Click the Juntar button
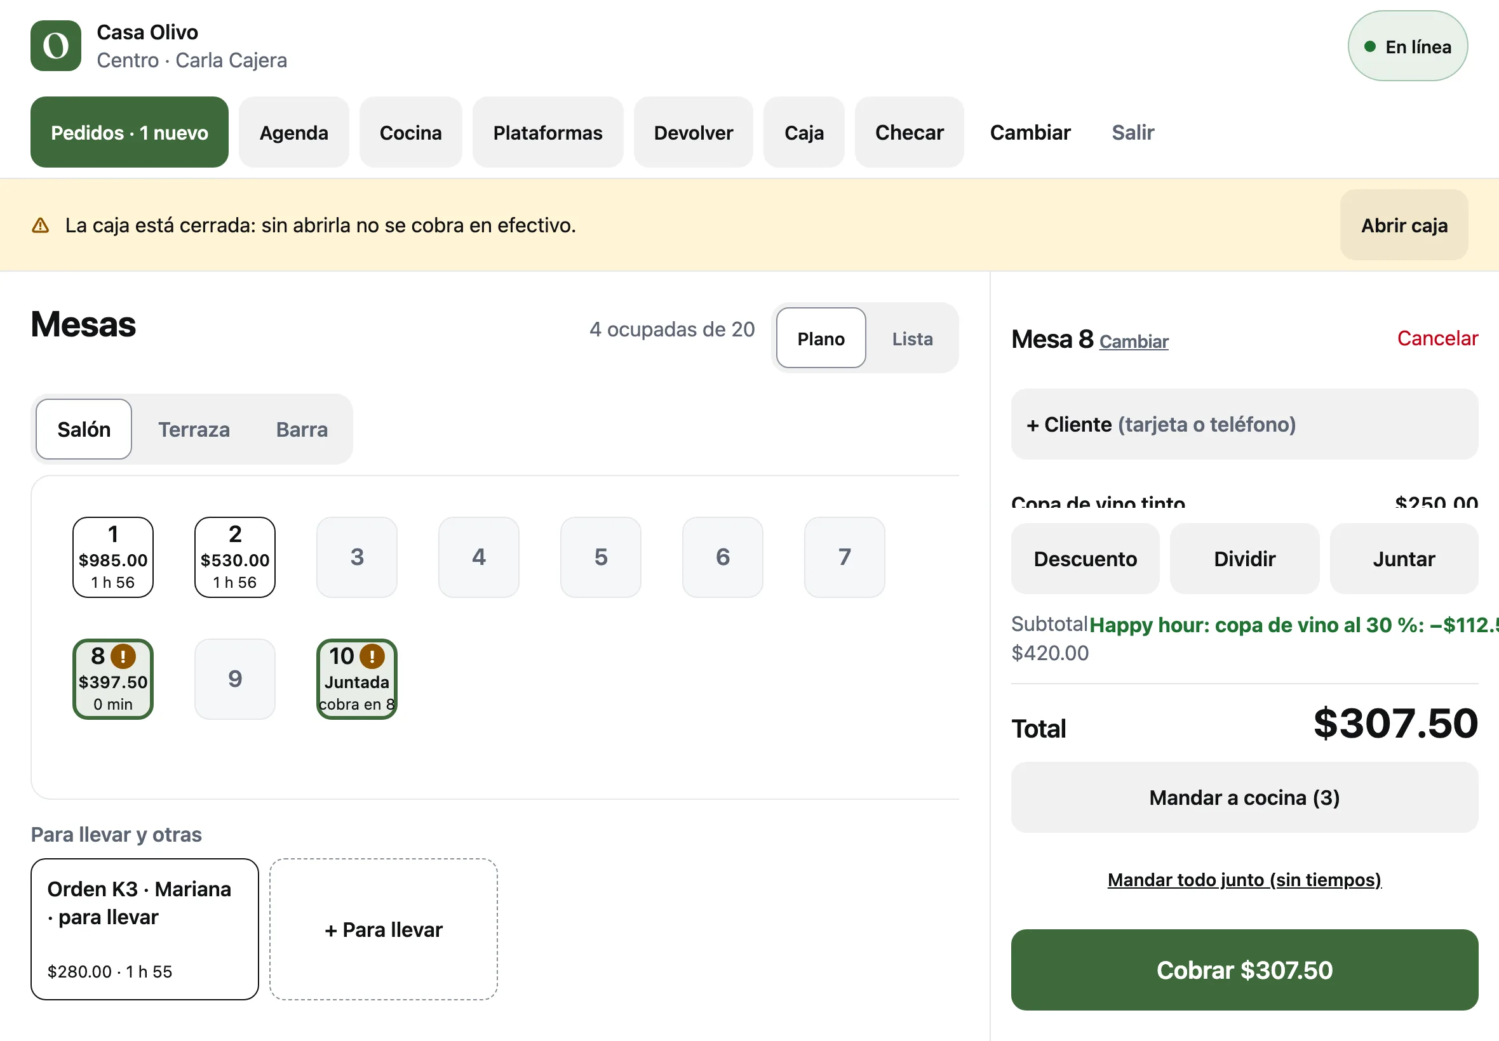Screen dimensions: 1499x1041 (x=1404, y=559)
